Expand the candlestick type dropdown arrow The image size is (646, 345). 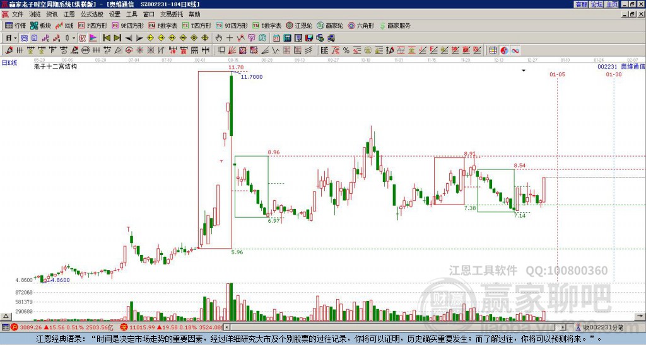tap(74, 38)
